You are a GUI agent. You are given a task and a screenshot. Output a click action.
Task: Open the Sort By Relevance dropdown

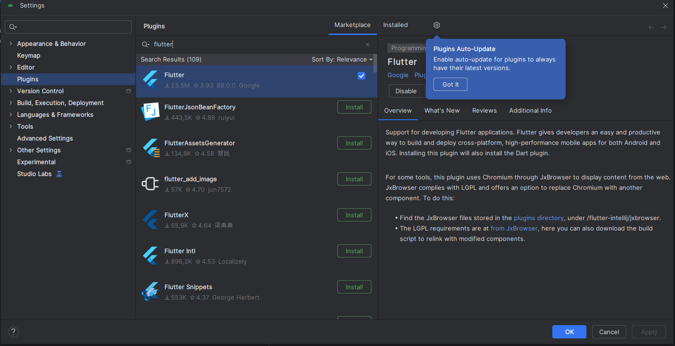tap(342, 59)
